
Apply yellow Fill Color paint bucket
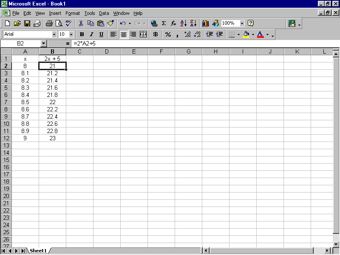click(246, 34)
